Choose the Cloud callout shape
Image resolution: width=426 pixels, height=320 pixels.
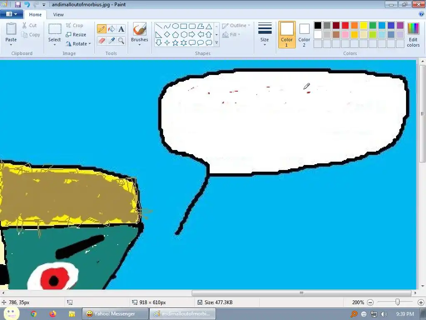[x=209, y=43]
